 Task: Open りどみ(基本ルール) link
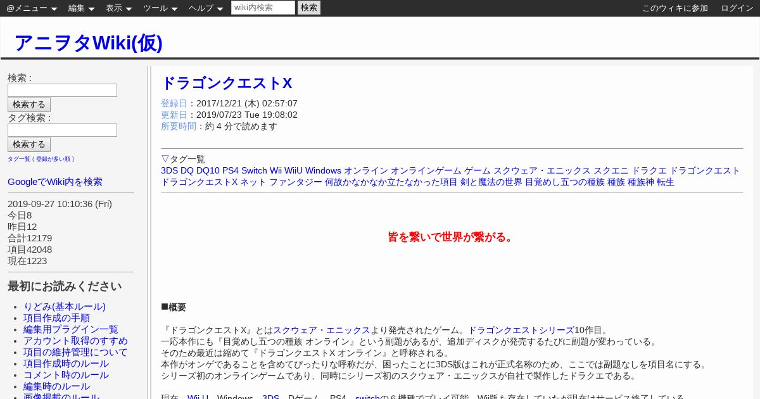[x=65, y=307]
